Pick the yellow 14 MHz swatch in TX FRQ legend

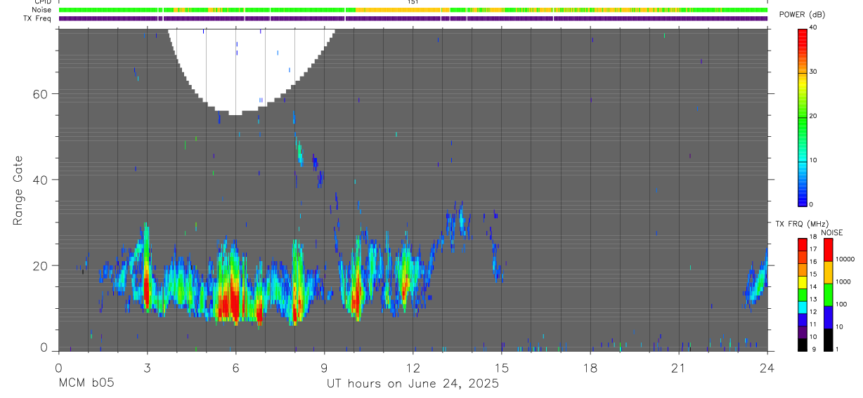click(802, 286)
